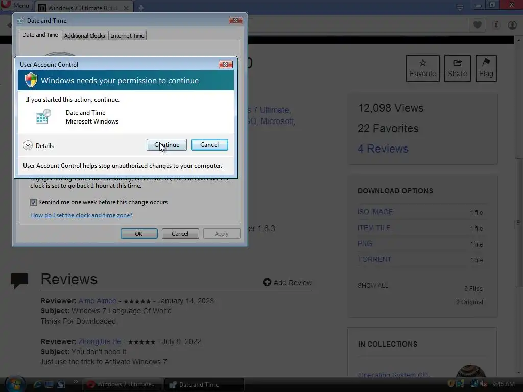Open reviewer Aime Aimee profile link
The width and height of the screenshot is (523, 392).
[98, 301]
